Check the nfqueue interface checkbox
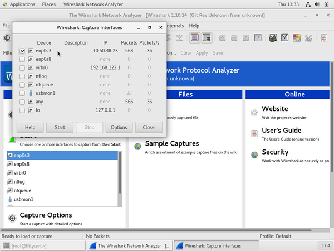 coord(22,85)
